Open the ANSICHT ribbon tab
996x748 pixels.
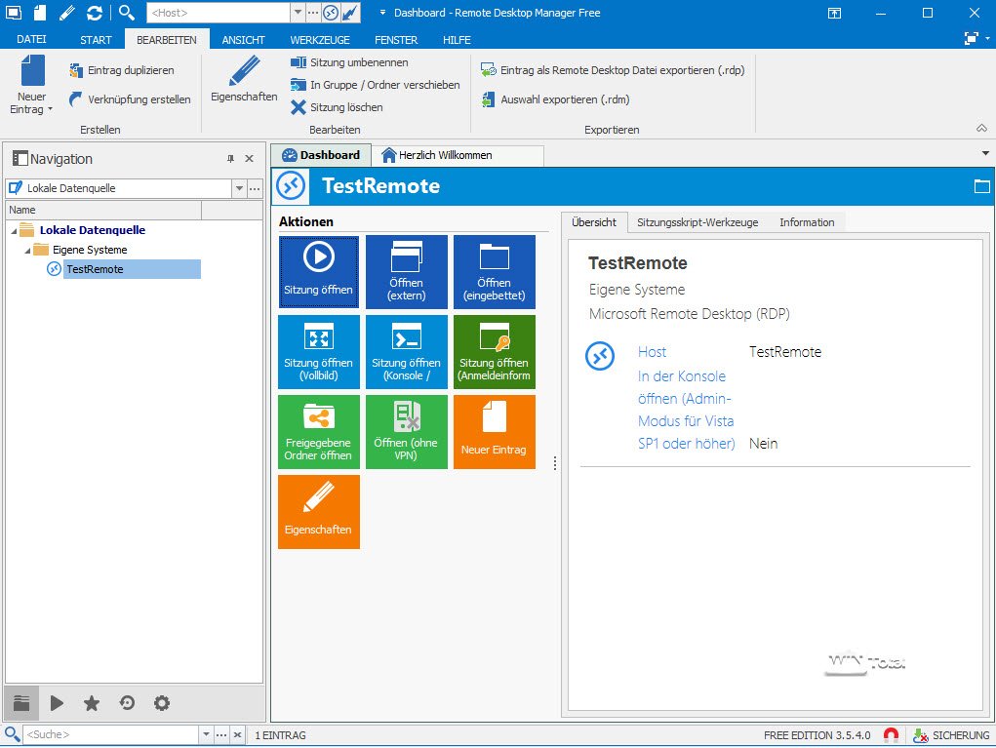[x=243, y=40]
